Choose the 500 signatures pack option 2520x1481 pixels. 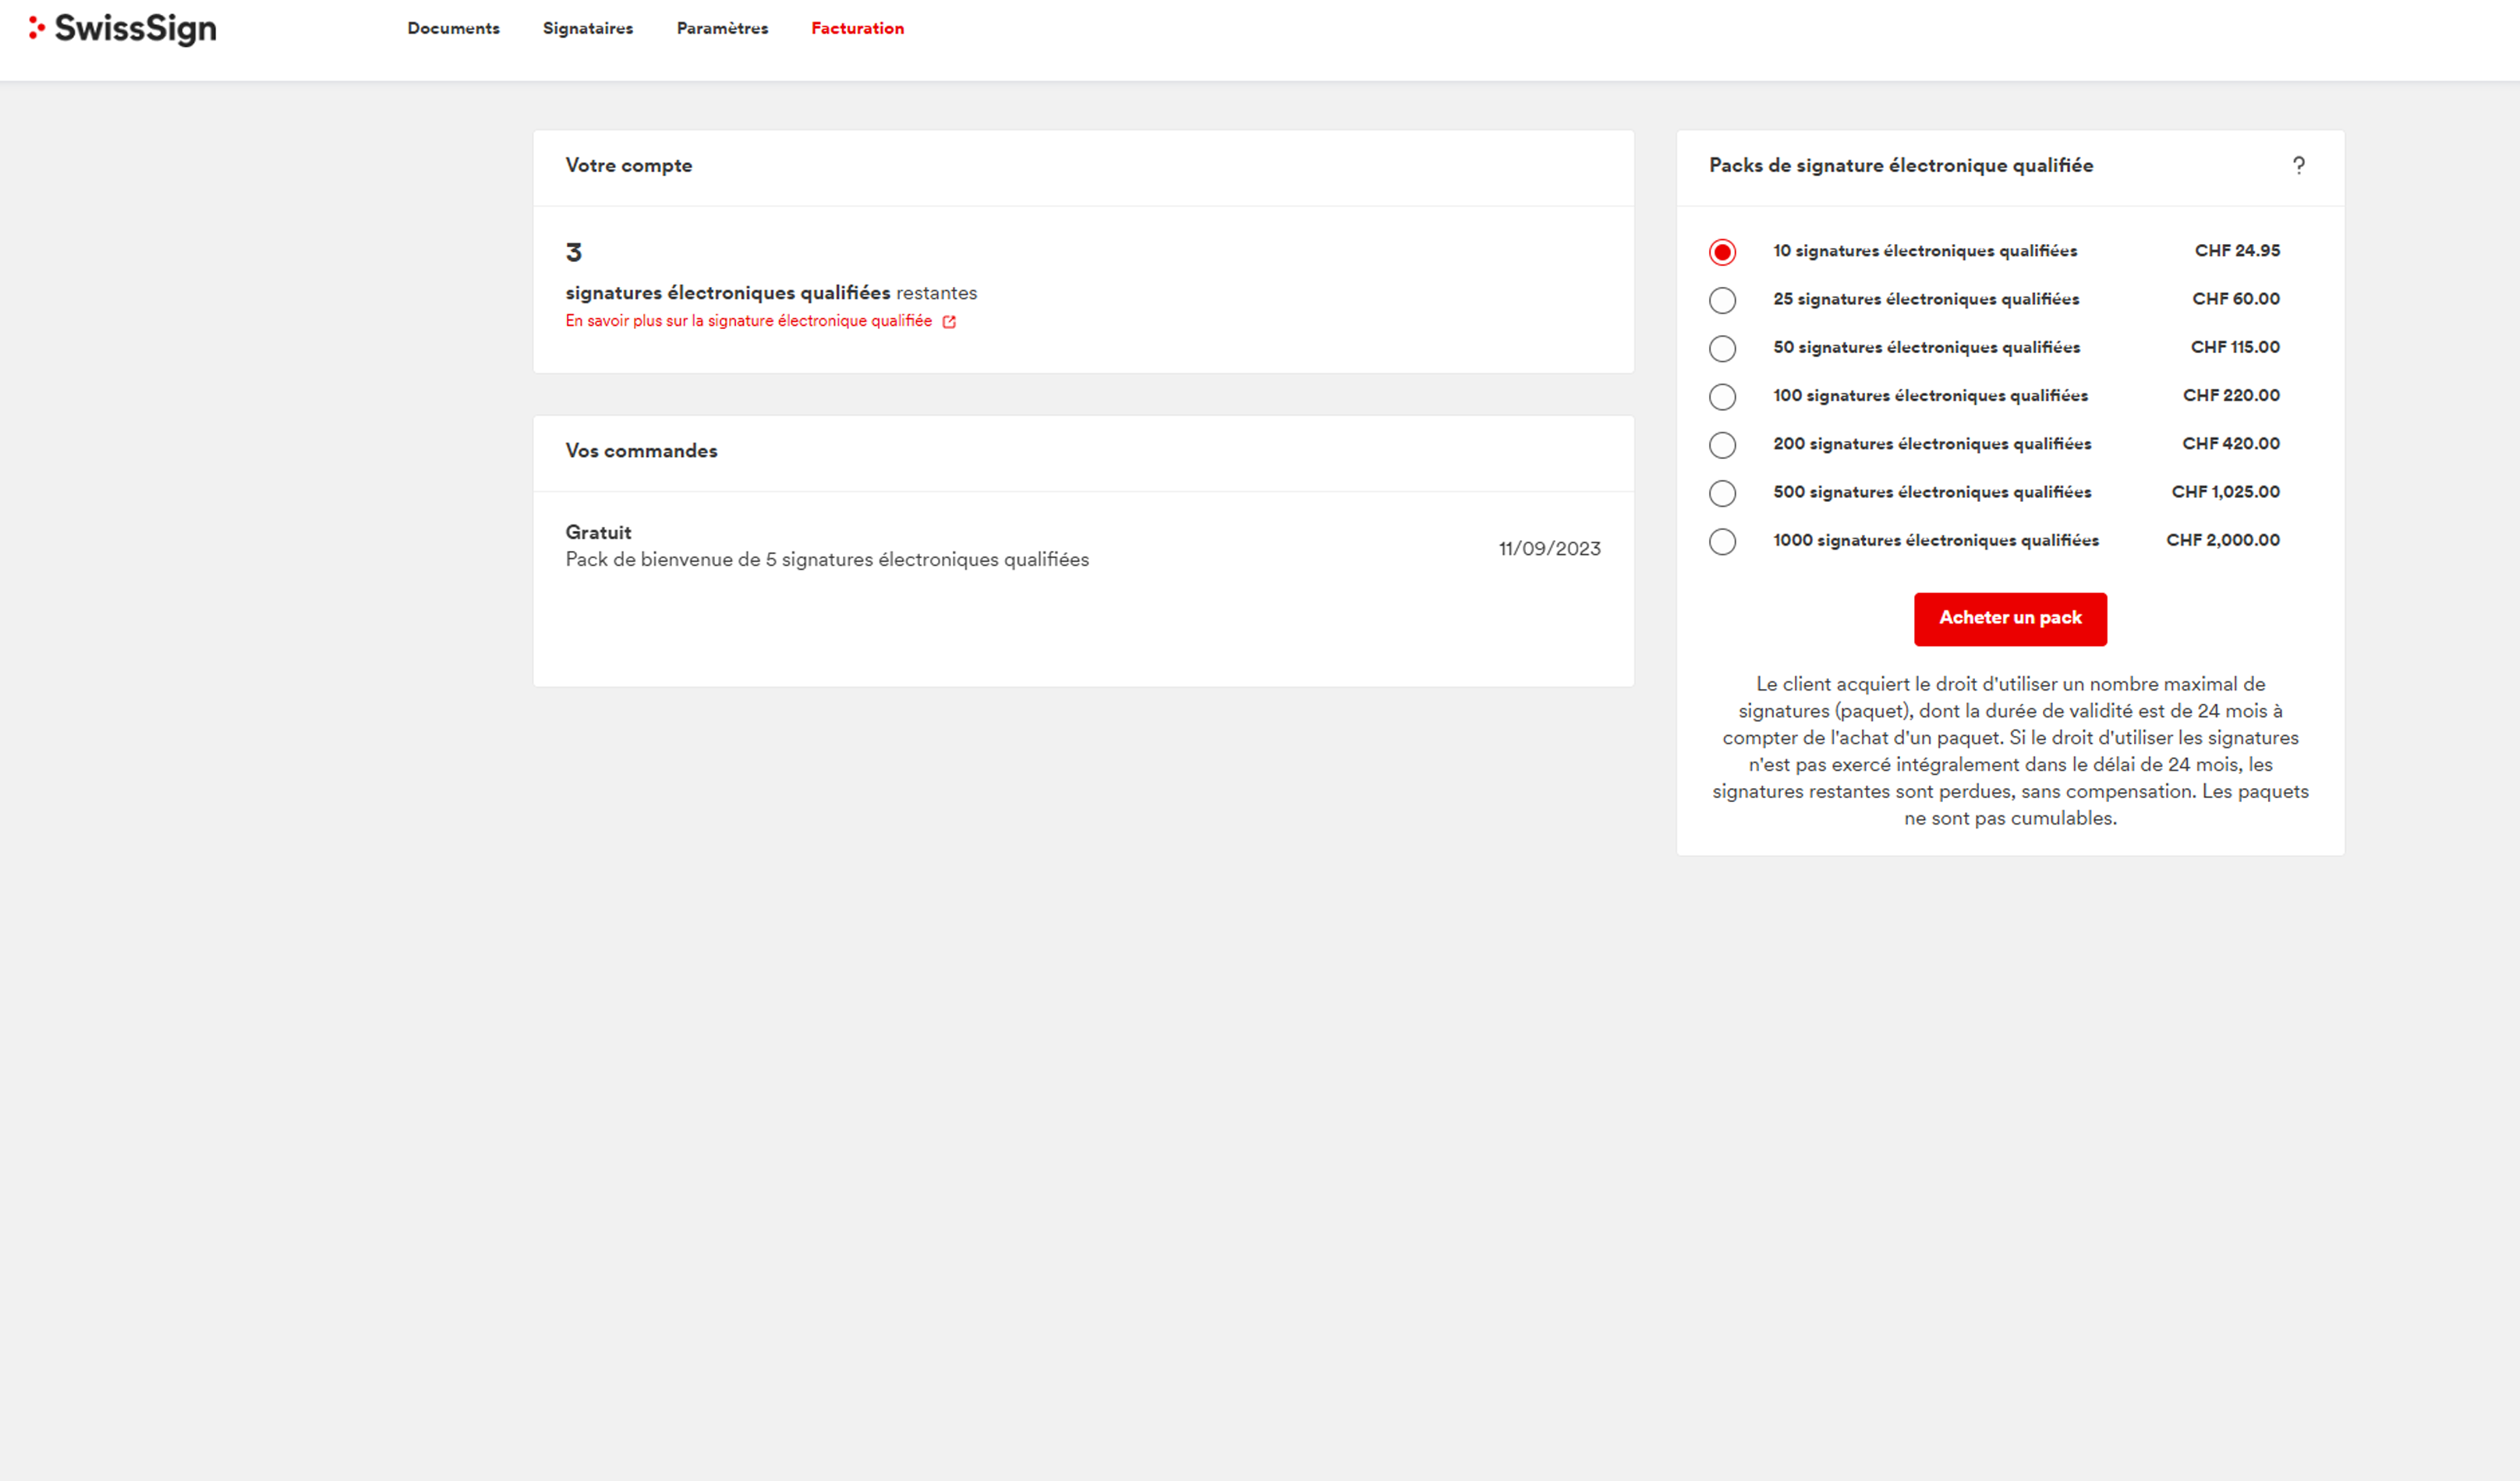coord(1722,493)
